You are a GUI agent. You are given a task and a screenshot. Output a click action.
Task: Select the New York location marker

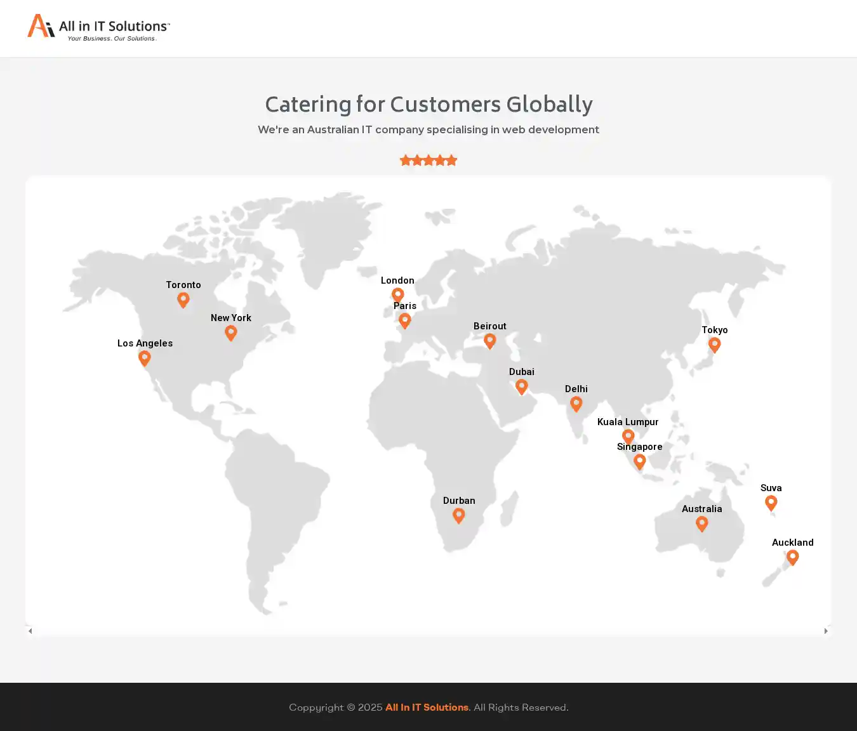click(x=231, y=333)
